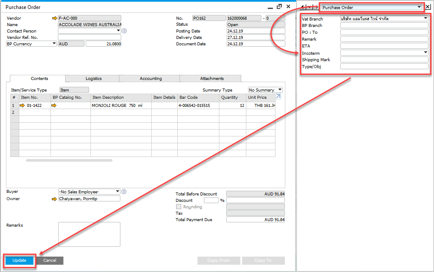Switch to the Contents tab
Viewport: 434px width, 272px height.
[x=38, y=79]
